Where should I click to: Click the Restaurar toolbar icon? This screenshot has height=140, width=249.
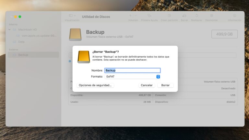(196, 16)
